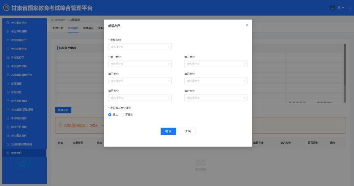Expand the user name menu in header
The height and width of the screenshot is (186, 354).
341,8
